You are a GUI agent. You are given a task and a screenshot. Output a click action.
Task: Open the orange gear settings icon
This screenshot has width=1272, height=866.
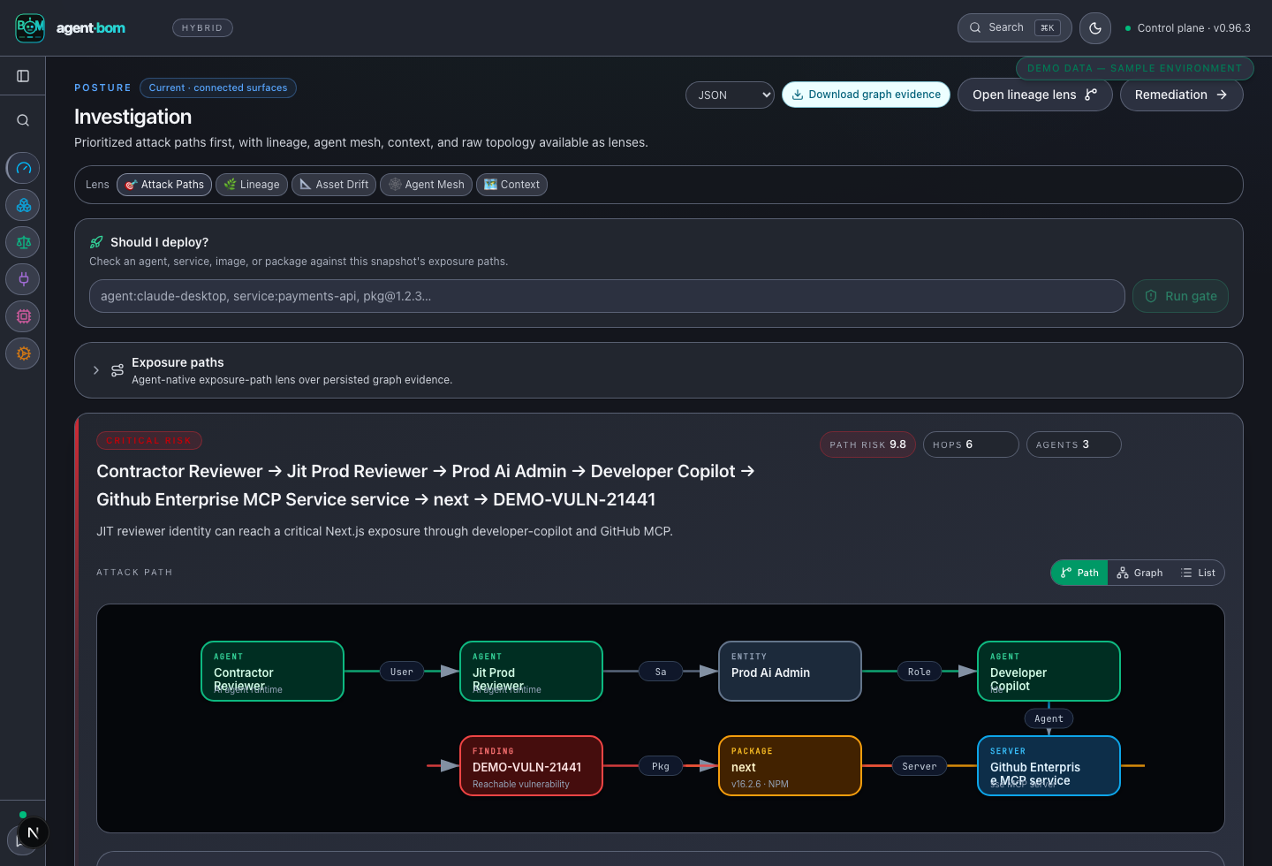tap(23, 353)
